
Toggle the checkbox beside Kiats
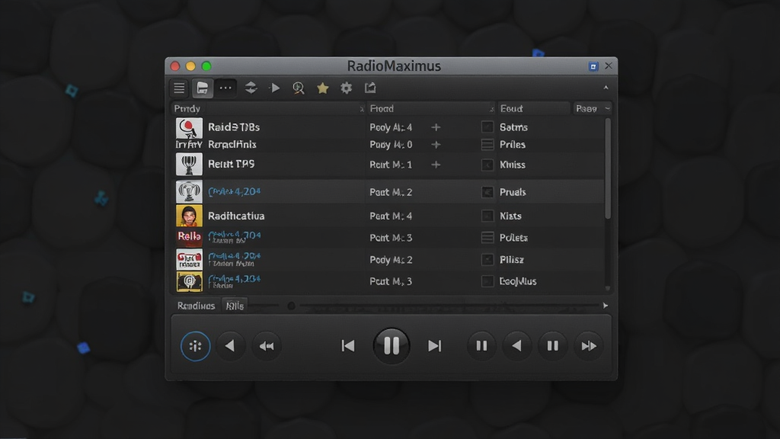(487, 216)
